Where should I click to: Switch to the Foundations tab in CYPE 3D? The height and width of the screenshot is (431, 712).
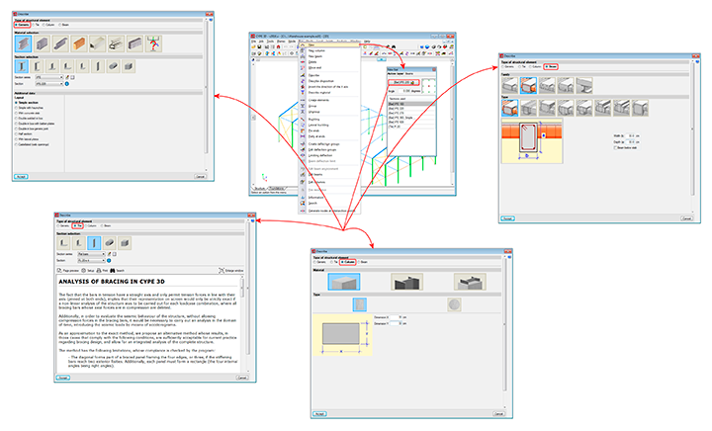[x=277, y=188]
